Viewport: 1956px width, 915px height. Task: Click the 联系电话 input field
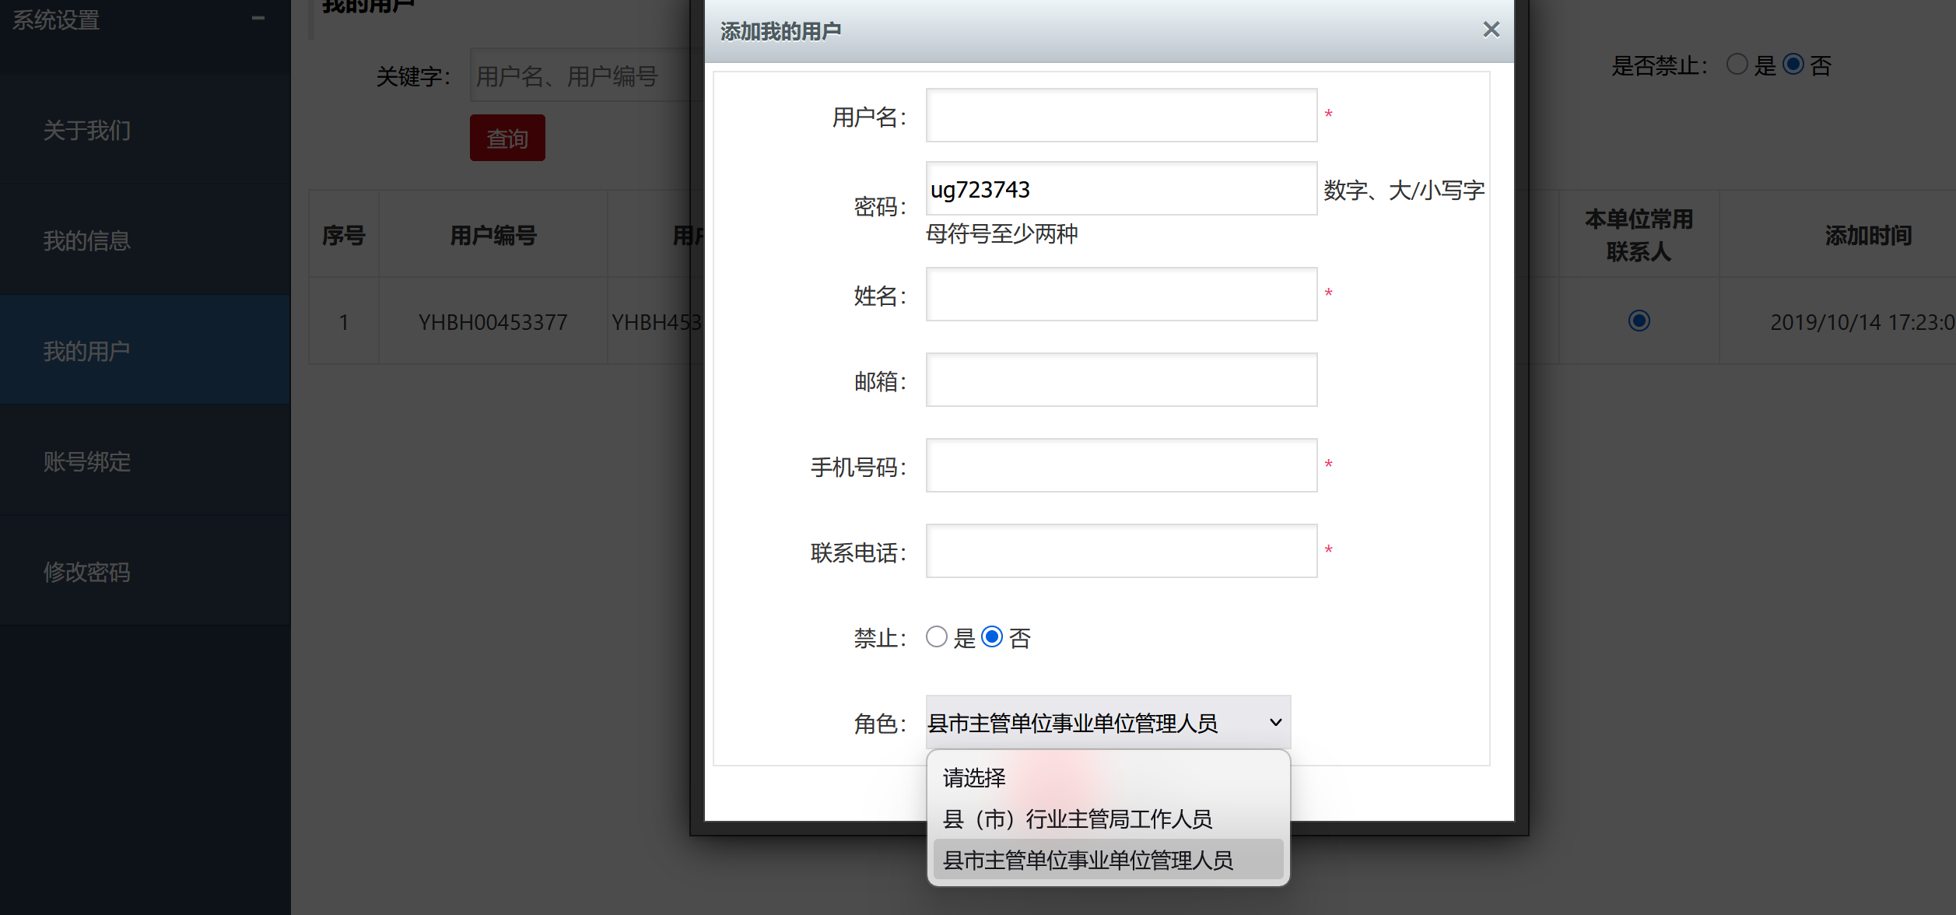pyautogui.click(x=1121, y=551)
